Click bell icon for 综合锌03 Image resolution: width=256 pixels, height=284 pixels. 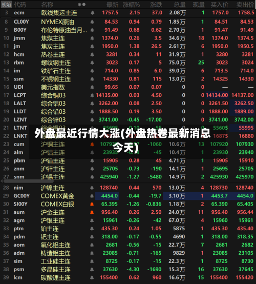[x=92, y=120]
